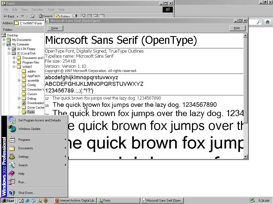Switch to Microsoft Sans Serif taskbar button
The height and width of the screenshot is (204, 273).
coord(162,201)
